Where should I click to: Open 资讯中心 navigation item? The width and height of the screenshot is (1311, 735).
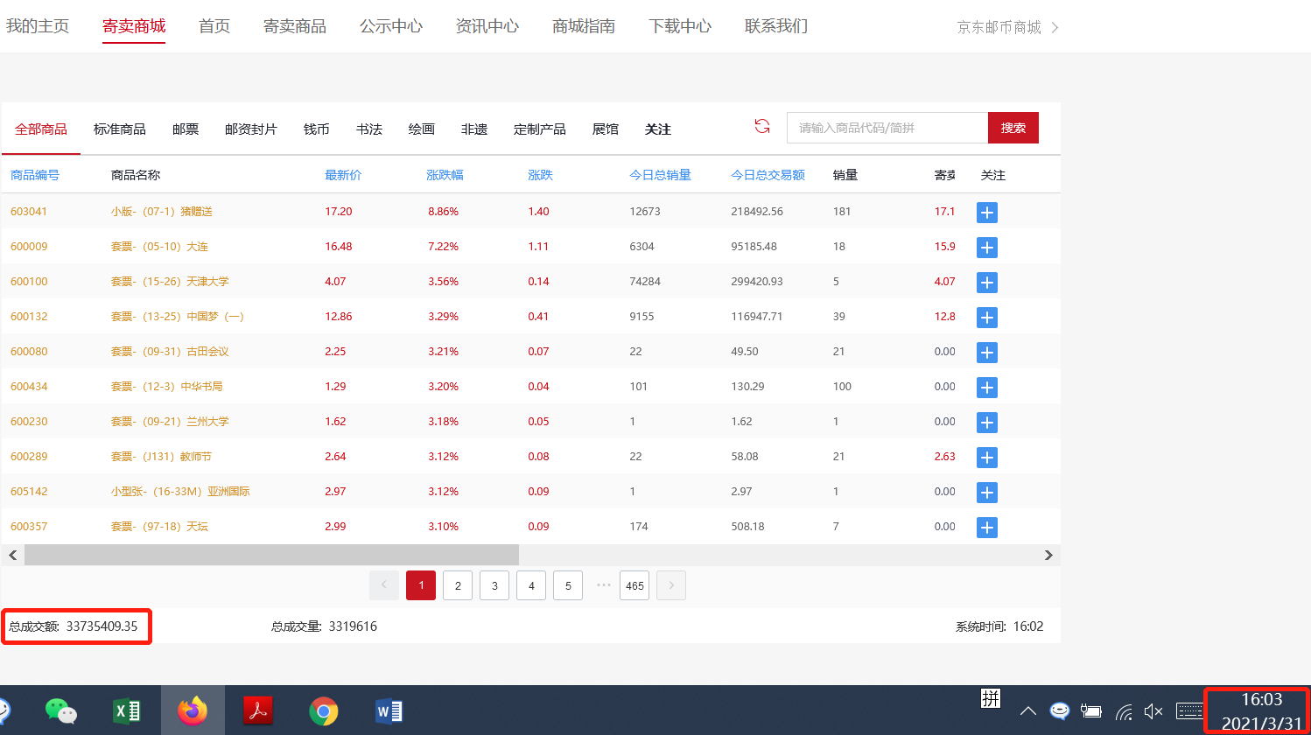487,26
